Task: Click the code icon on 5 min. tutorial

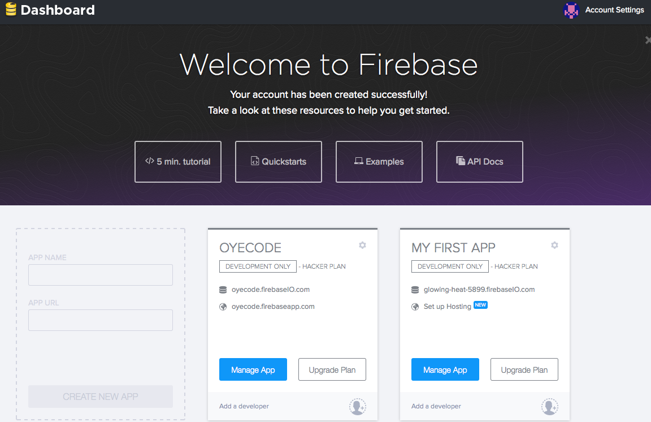Action: point(149,161)
